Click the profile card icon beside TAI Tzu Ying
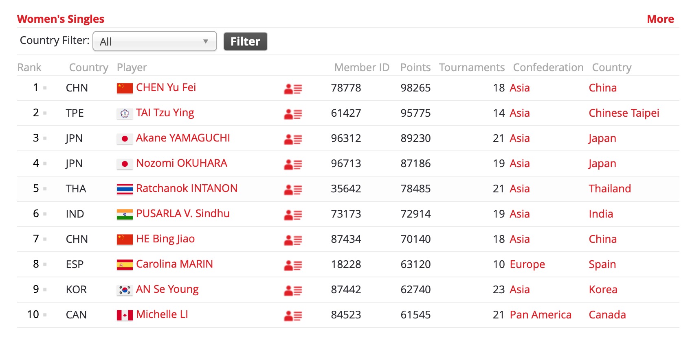The height and width of the screenshot is (340, 690). click(292, 114)
